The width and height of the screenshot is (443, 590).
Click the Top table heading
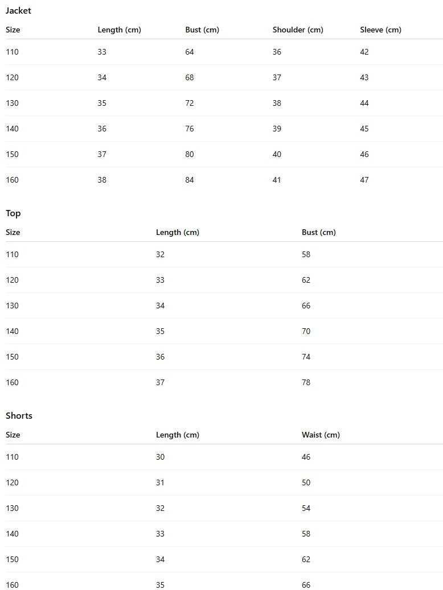pyautogui.click(x=13, y=213)
